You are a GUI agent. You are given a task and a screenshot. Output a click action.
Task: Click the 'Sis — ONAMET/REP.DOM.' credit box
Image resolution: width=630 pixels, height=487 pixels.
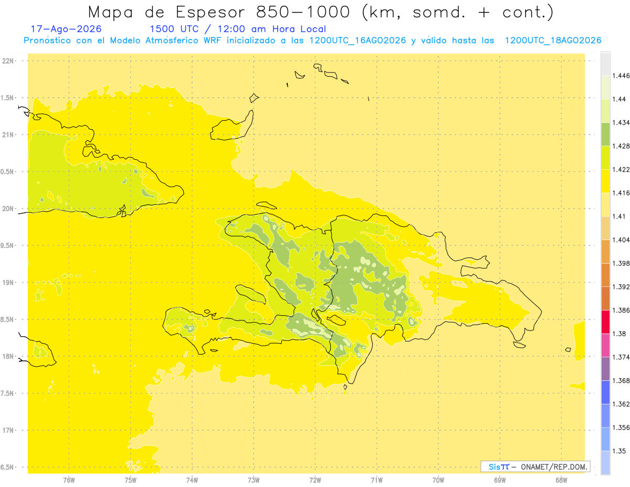coord(535,467)
